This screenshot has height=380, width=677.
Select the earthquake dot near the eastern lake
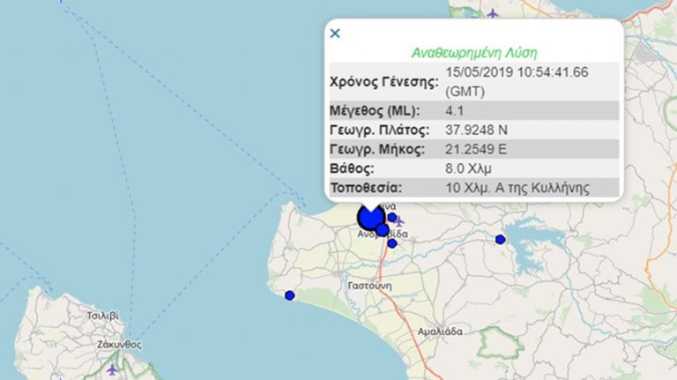pos(500,240)
